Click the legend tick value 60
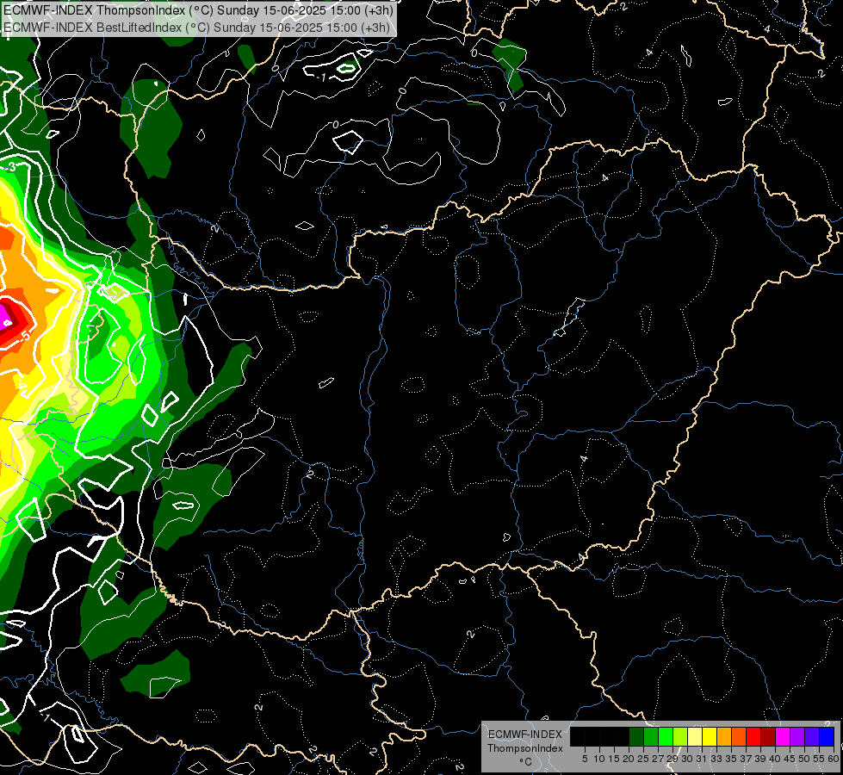843x775 pixels. pyautogui.click(x=834, y=759)
